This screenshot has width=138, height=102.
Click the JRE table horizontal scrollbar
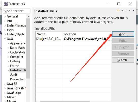point(65,101)
